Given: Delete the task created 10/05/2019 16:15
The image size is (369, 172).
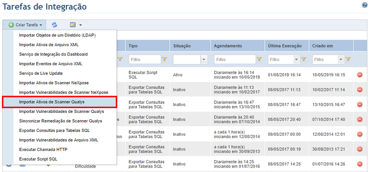Looking at the screenshot, I should (359, 75).
